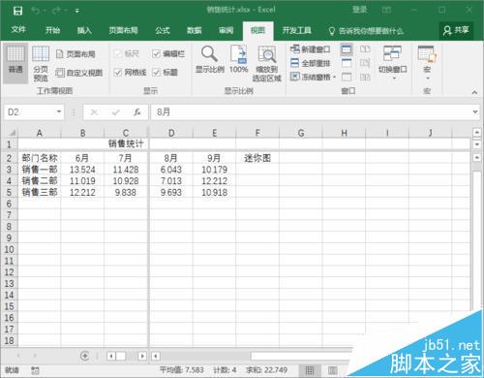
Task: Click 新建窗口 new window
Action: pyautogui.click(x=311, y=49)
